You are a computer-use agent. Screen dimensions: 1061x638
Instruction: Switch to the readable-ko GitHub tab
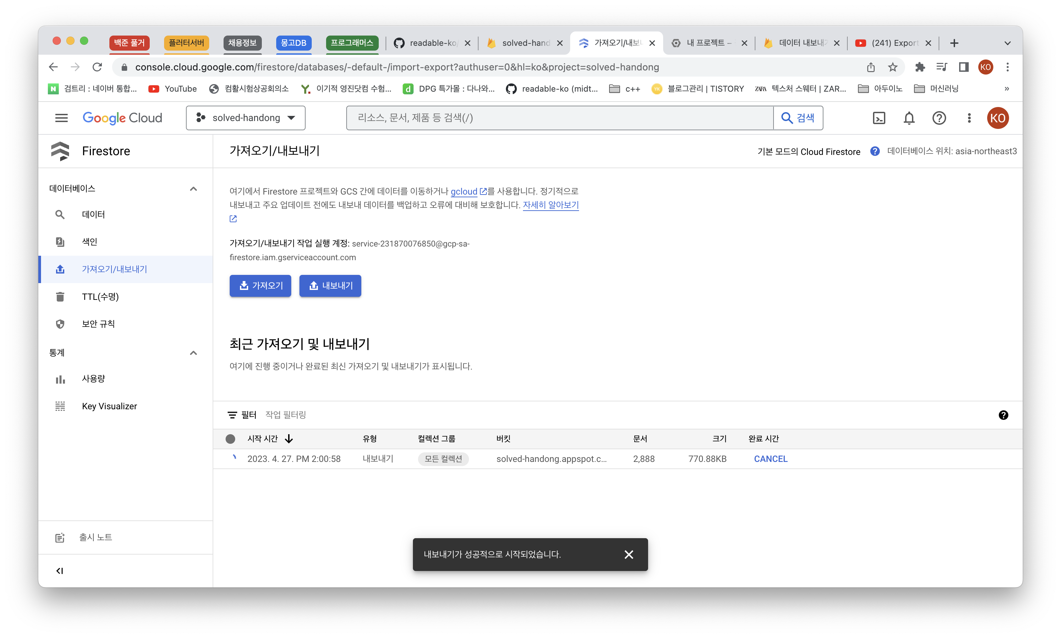click(432, 43)
